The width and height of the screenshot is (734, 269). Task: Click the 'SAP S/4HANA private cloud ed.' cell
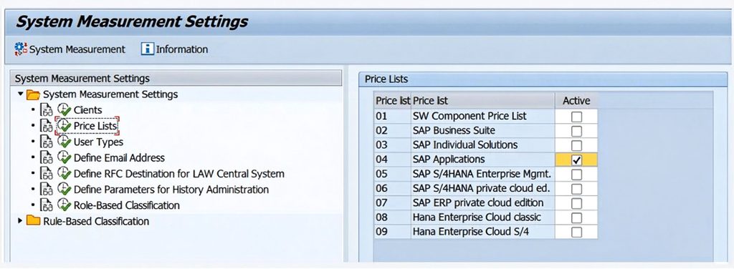483,189
